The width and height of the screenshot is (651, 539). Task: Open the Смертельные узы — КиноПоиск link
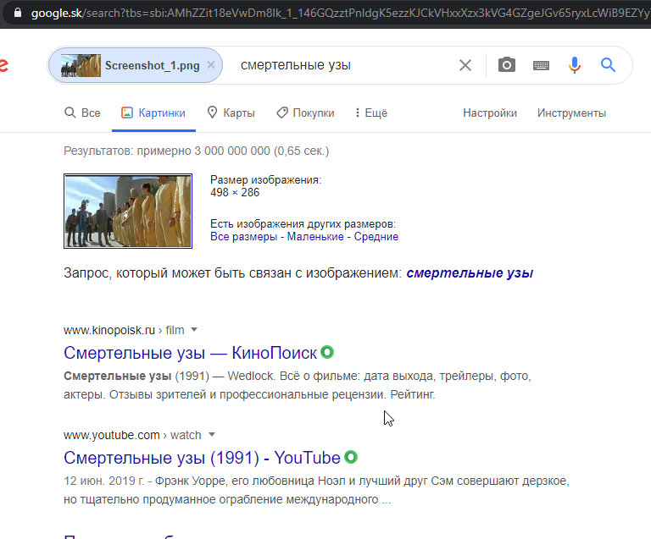pos(190,353)
